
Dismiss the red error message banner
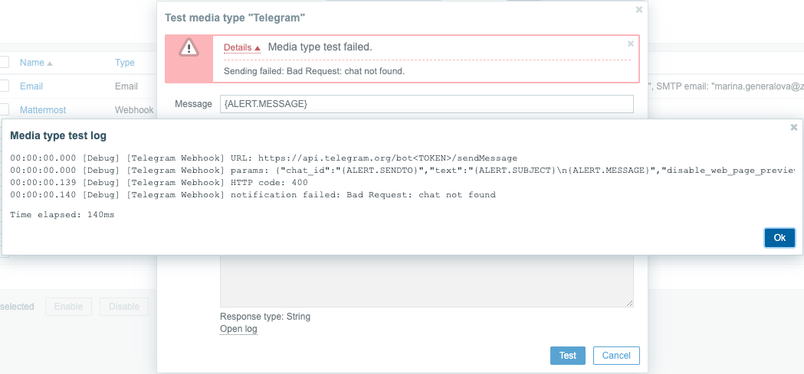(x=631, y=44)
